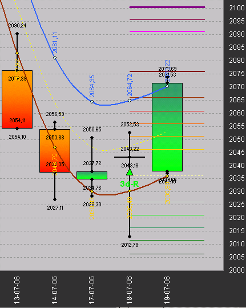
Task: Select the green 3d-R signal label
Action: pos(130,184)
